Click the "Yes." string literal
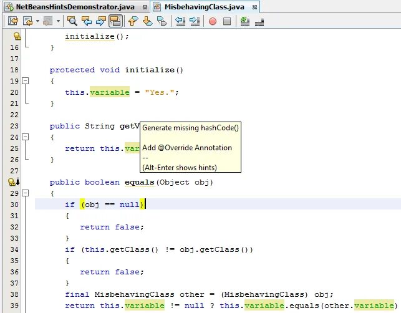The height and width of the screenshot is (313, 401). [x=159, y=92]
